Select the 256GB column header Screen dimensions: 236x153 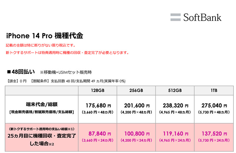(x=136, y=91)
